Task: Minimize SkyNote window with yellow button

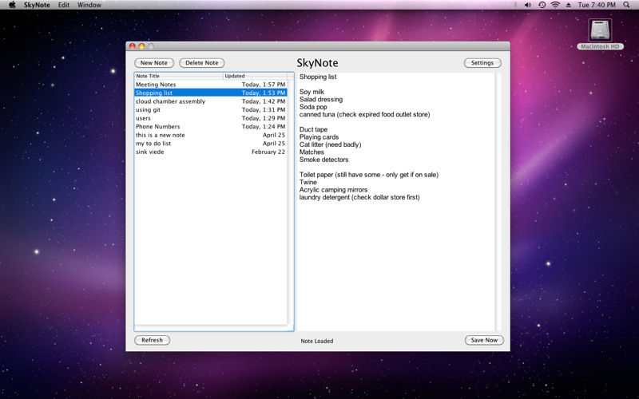Action: (x=142, y=46)
